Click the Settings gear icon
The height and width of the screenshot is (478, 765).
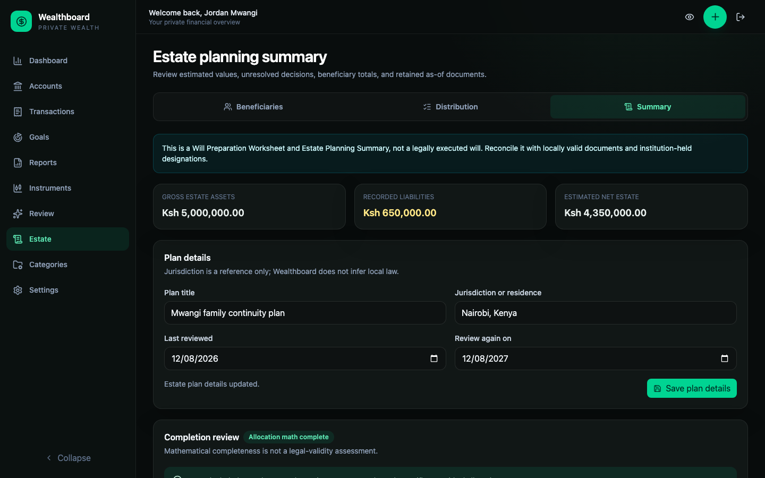(18, 290)
